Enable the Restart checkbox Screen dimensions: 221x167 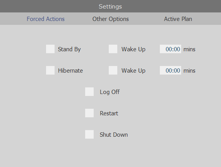89,113
